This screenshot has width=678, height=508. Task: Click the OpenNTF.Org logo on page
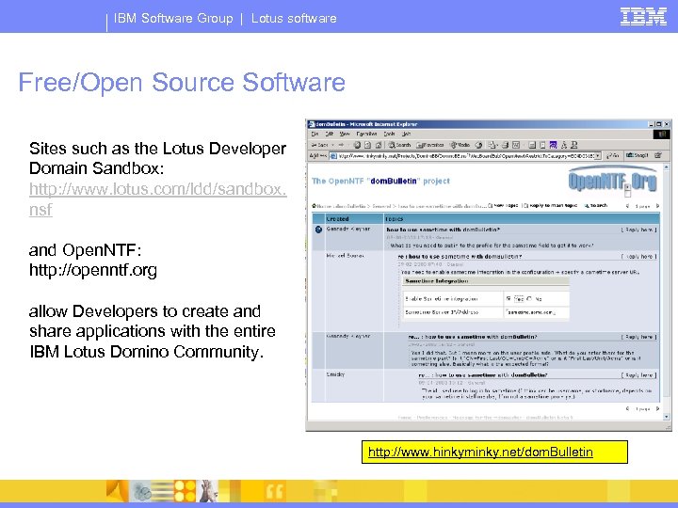pyautogui.click(x=612, y=181)
